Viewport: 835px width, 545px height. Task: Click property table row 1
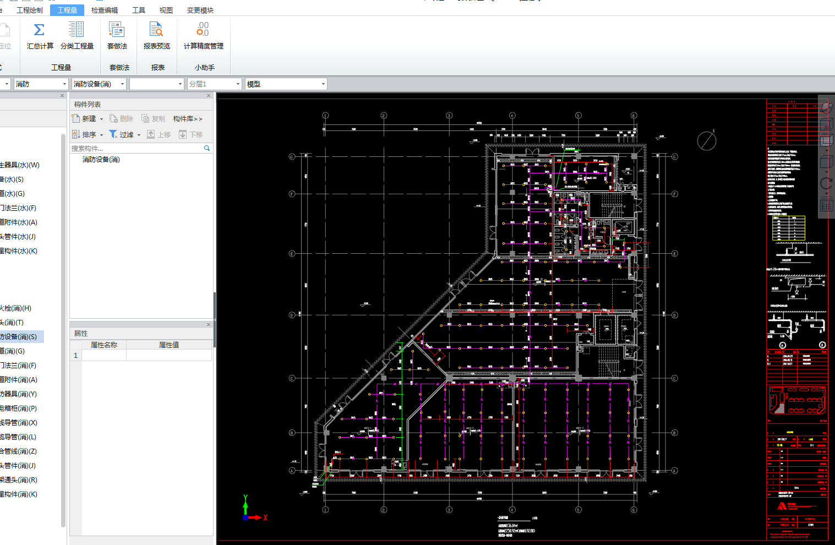tap(141, 356)
